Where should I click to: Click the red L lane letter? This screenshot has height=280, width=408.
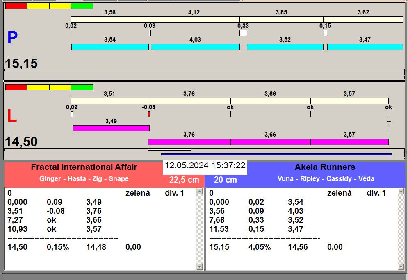(12, 116)
